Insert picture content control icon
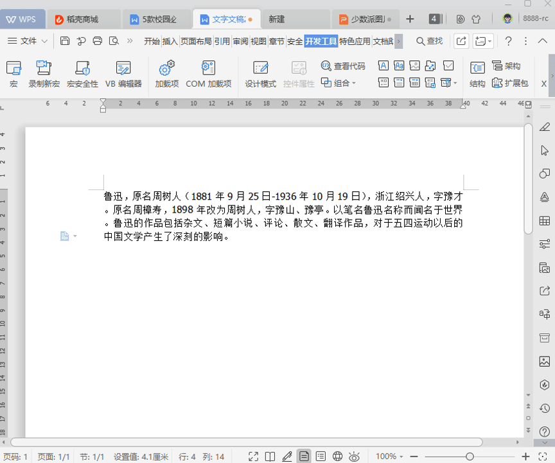This screenshot has height=463, width=555. tap(414, 66)
